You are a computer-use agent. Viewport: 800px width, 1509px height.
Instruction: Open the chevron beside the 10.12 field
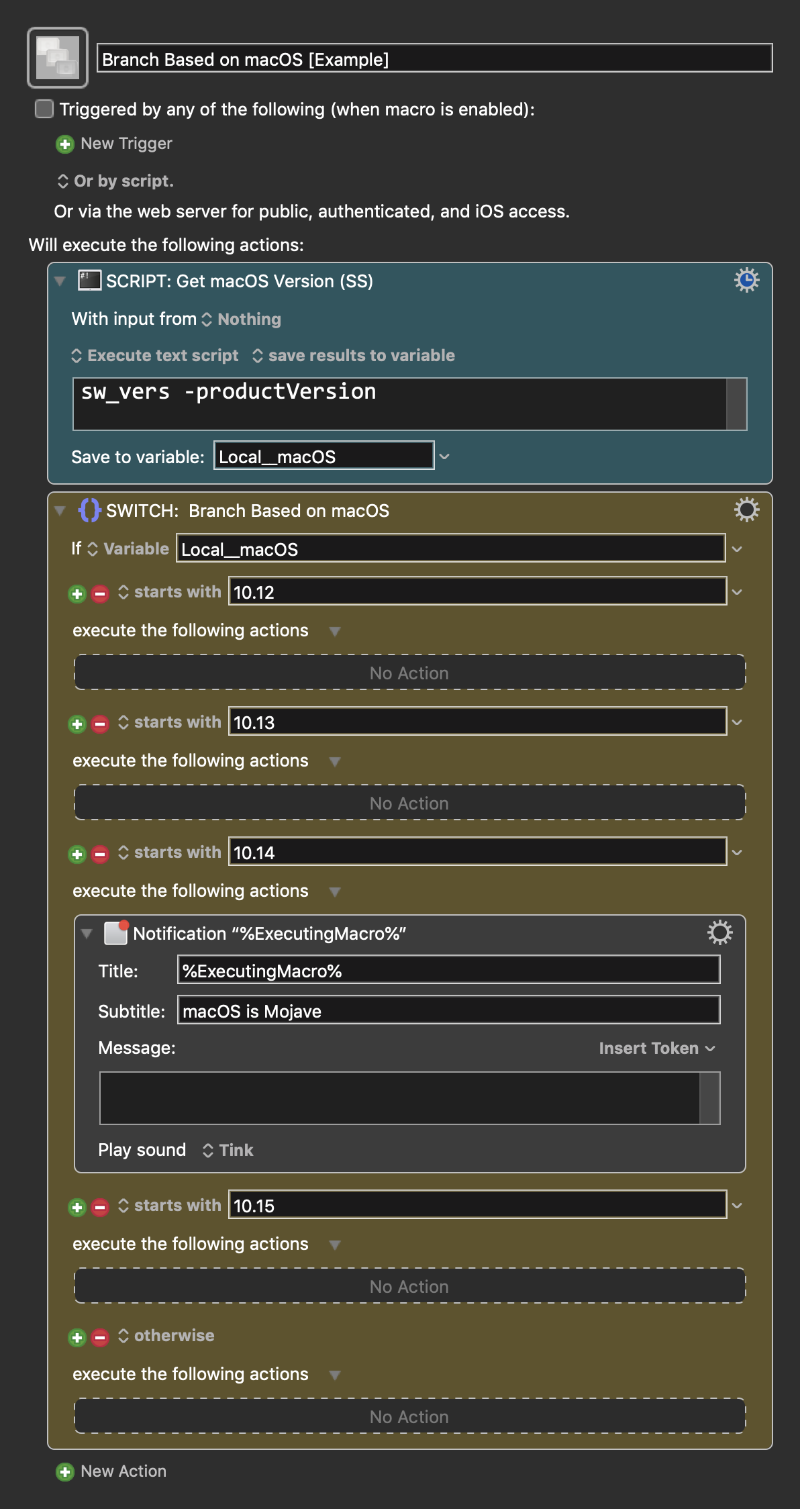(737, 592)
